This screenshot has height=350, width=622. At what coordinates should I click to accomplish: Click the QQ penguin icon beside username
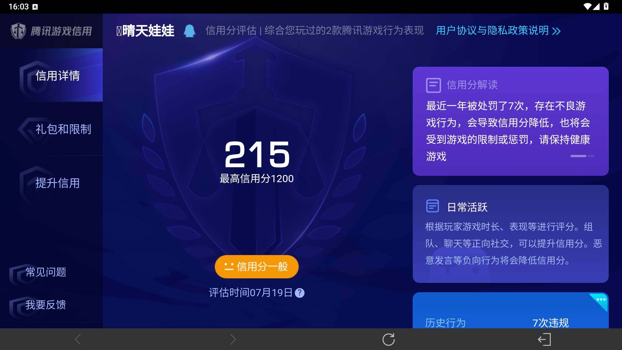coord(190,31)
